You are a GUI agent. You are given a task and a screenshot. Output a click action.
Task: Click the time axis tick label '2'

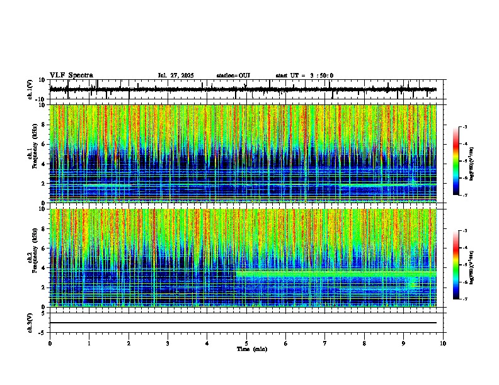(x=129, y=343)
